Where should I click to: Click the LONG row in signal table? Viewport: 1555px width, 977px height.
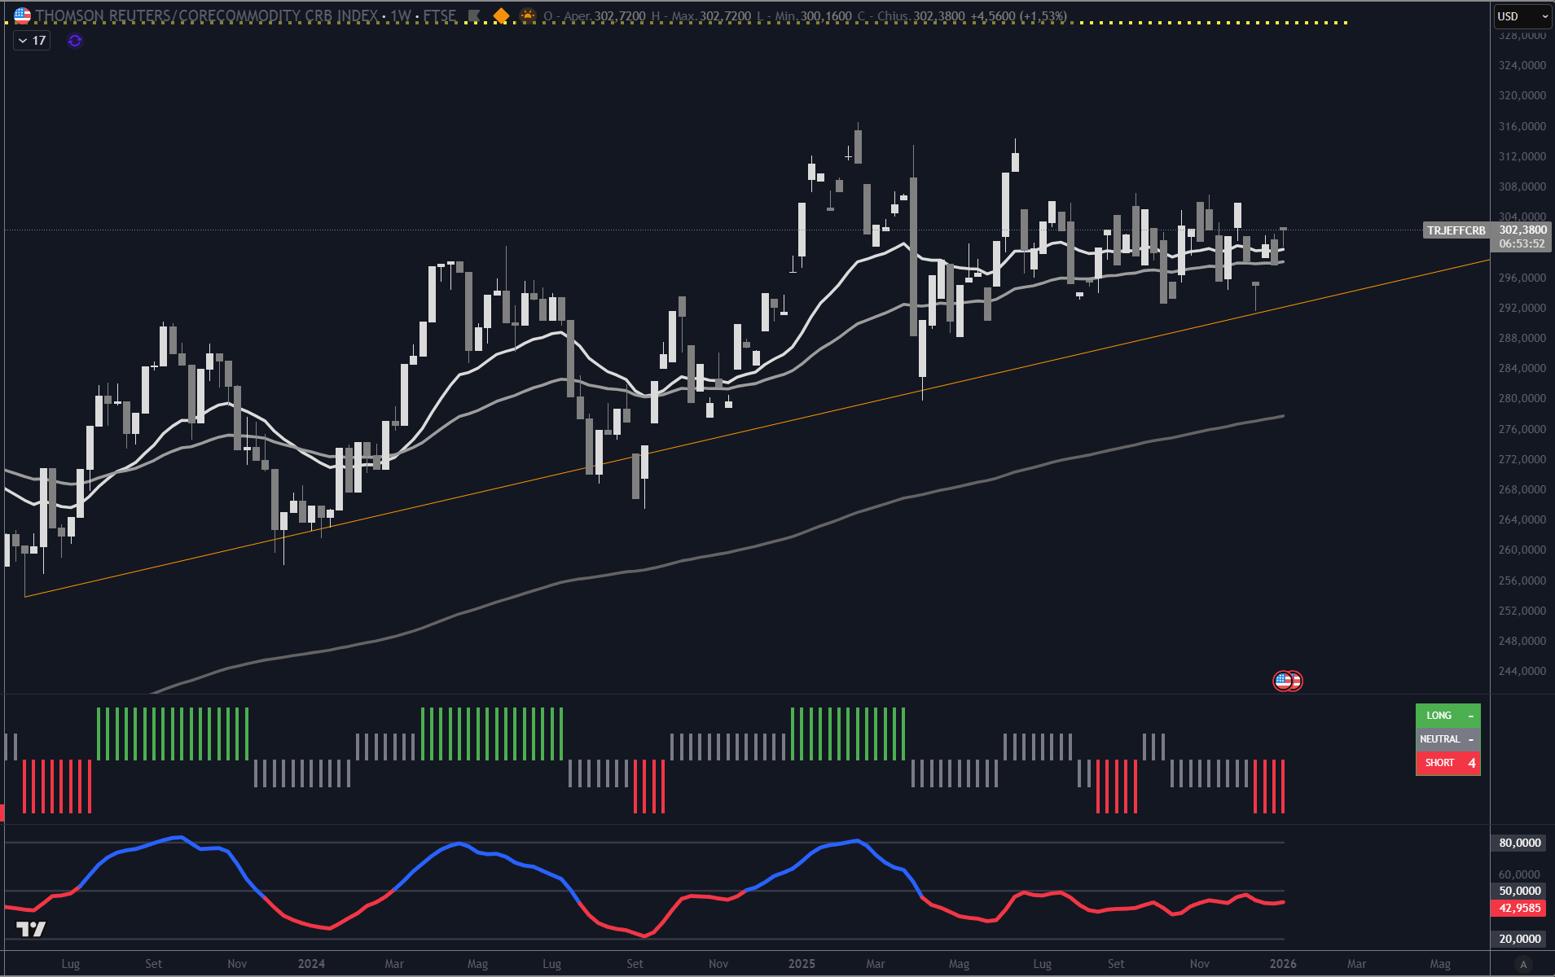pos(1447,716)
